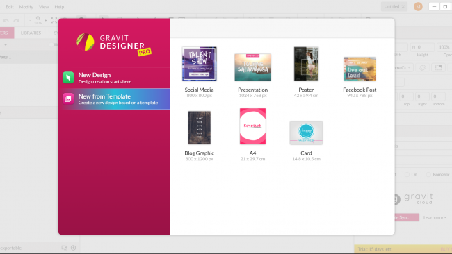Click the Height input field
This screenshot has height=254, width=452.
click(x=422, y=47)
